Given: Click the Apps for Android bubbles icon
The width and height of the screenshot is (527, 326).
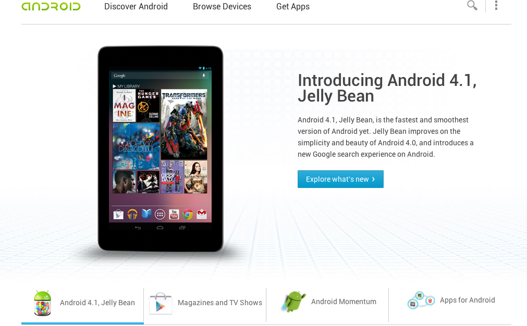Looking at the screenshot, I should coord(421,300).
